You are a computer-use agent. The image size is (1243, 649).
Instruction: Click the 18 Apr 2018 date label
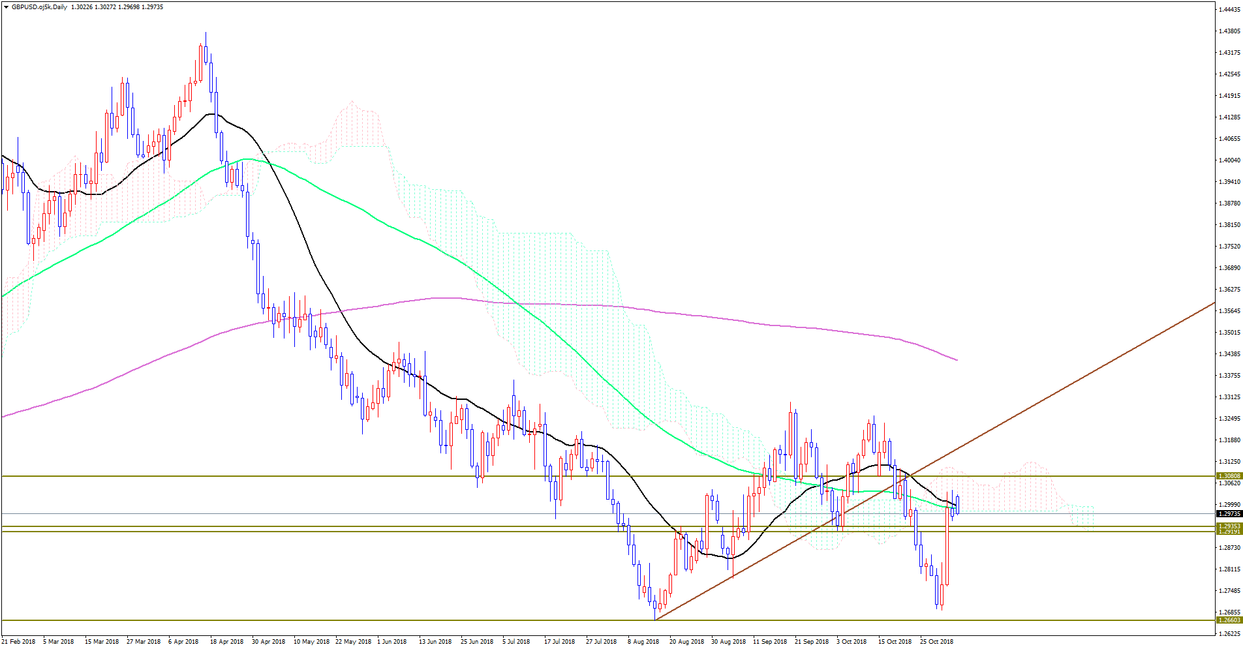click(226, 641)
